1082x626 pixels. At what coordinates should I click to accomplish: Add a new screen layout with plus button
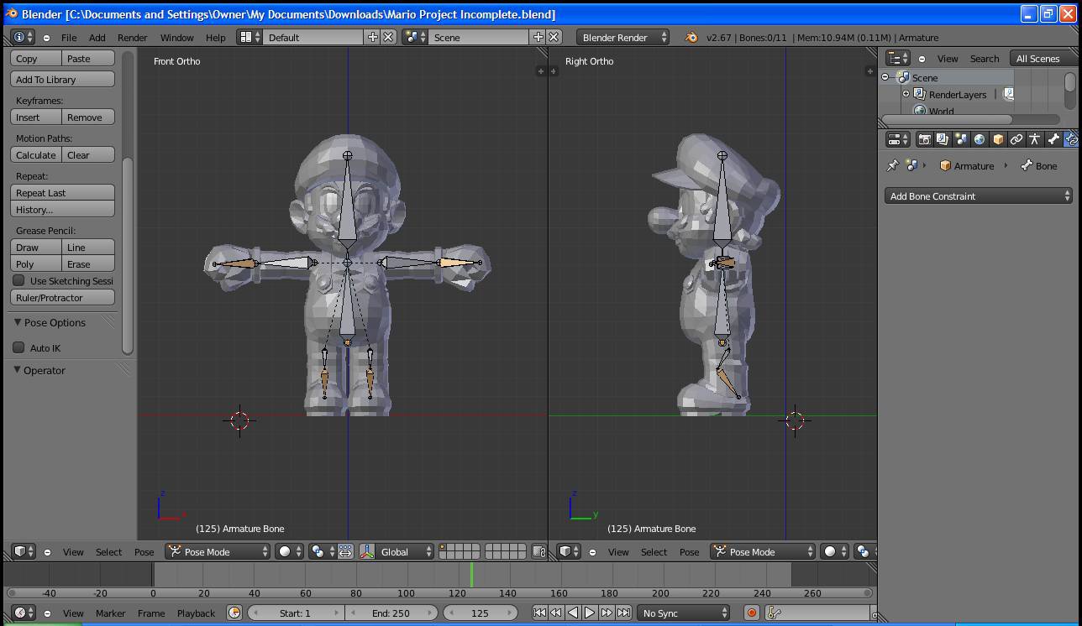click(373, 37)
